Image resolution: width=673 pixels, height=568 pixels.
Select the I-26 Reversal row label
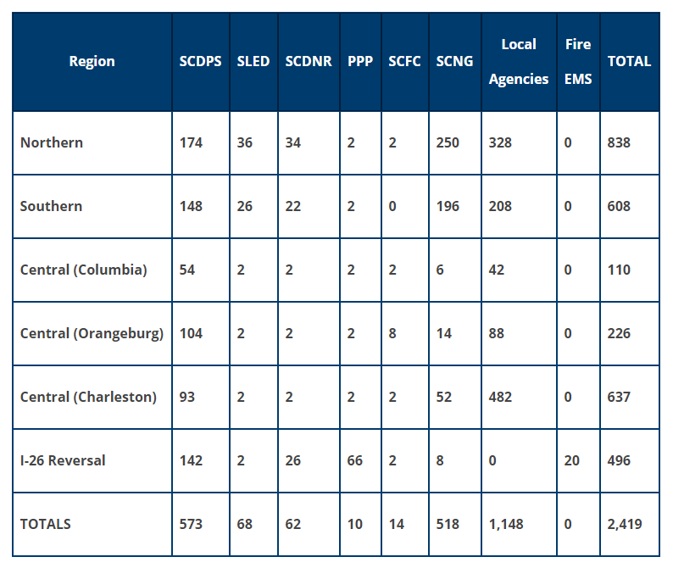63,460
